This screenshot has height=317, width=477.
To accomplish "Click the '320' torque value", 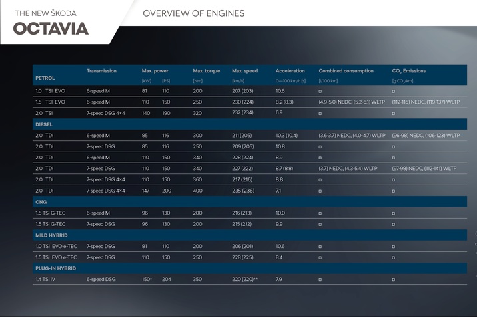I will 197,113.
